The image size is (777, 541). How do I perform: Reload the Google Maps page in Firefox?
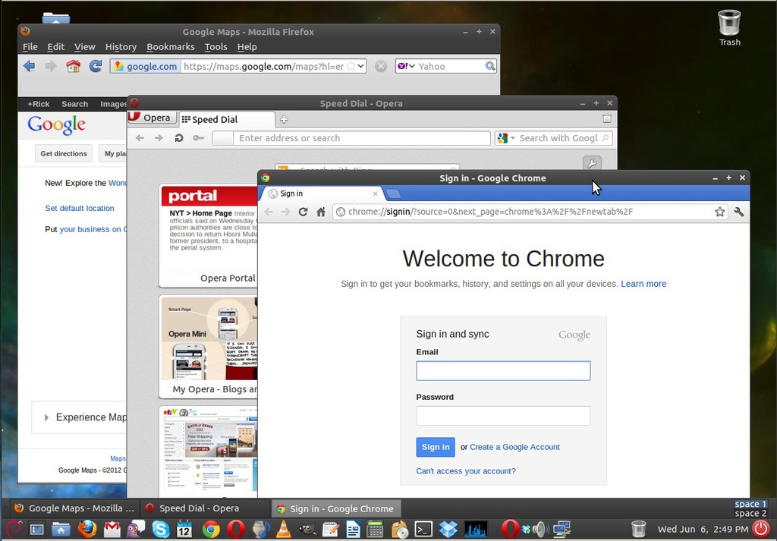[x=95, y=66]
